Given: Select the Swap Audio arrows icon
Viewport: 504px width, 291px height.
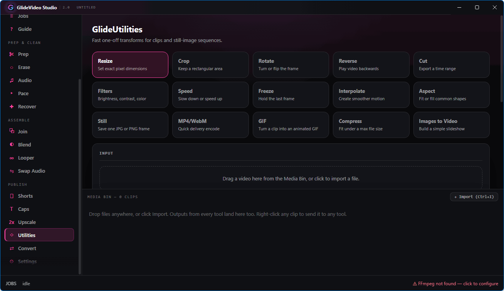Looking at the screenshot, I should 12,171.
